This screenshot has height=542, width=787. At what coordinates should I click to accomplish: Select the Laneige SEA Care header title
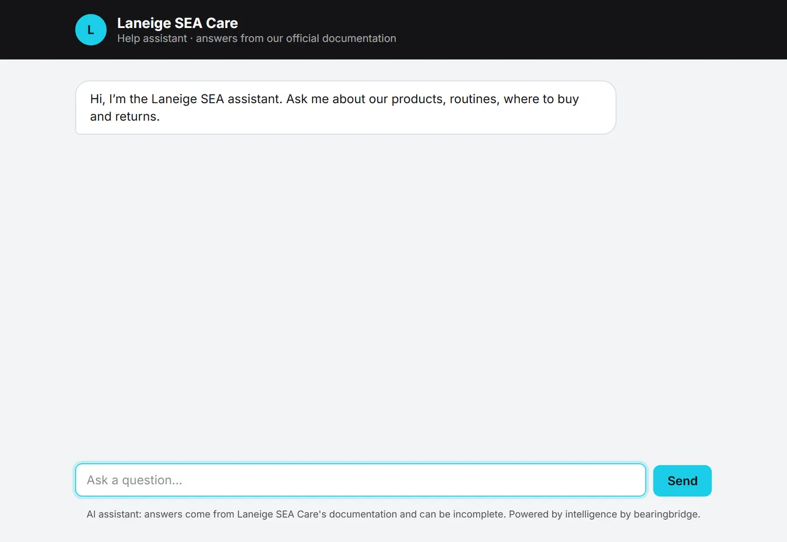tap(177, 23)
